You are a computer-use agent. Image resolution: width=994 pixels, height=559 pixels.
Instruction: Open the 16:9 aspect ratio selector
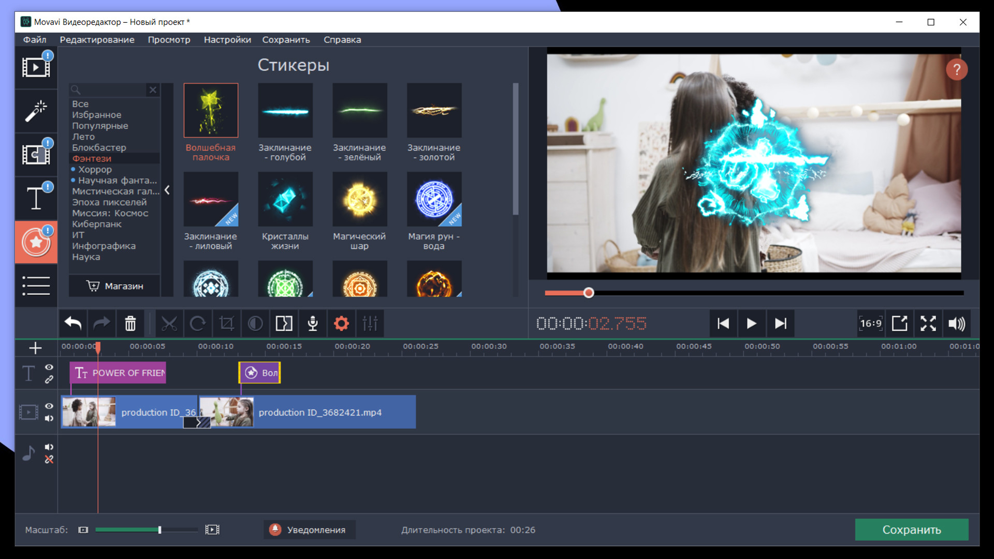[871, 324]
